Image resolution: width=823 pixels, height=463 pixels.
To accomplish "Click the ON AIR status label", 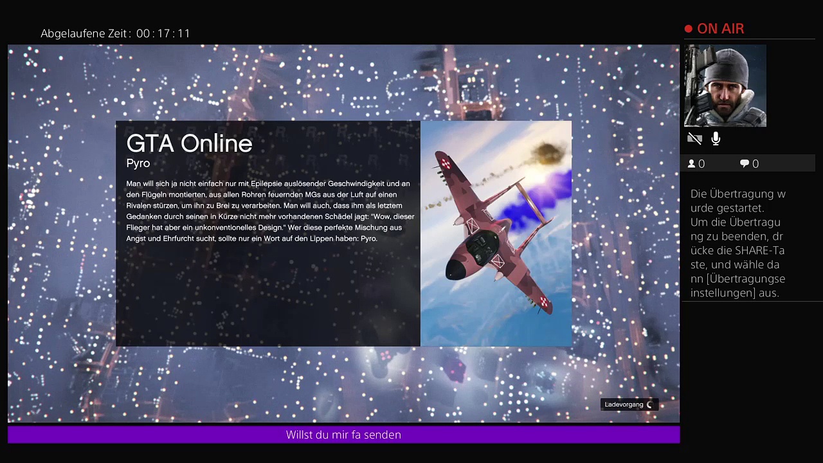I will coord(720,29).
